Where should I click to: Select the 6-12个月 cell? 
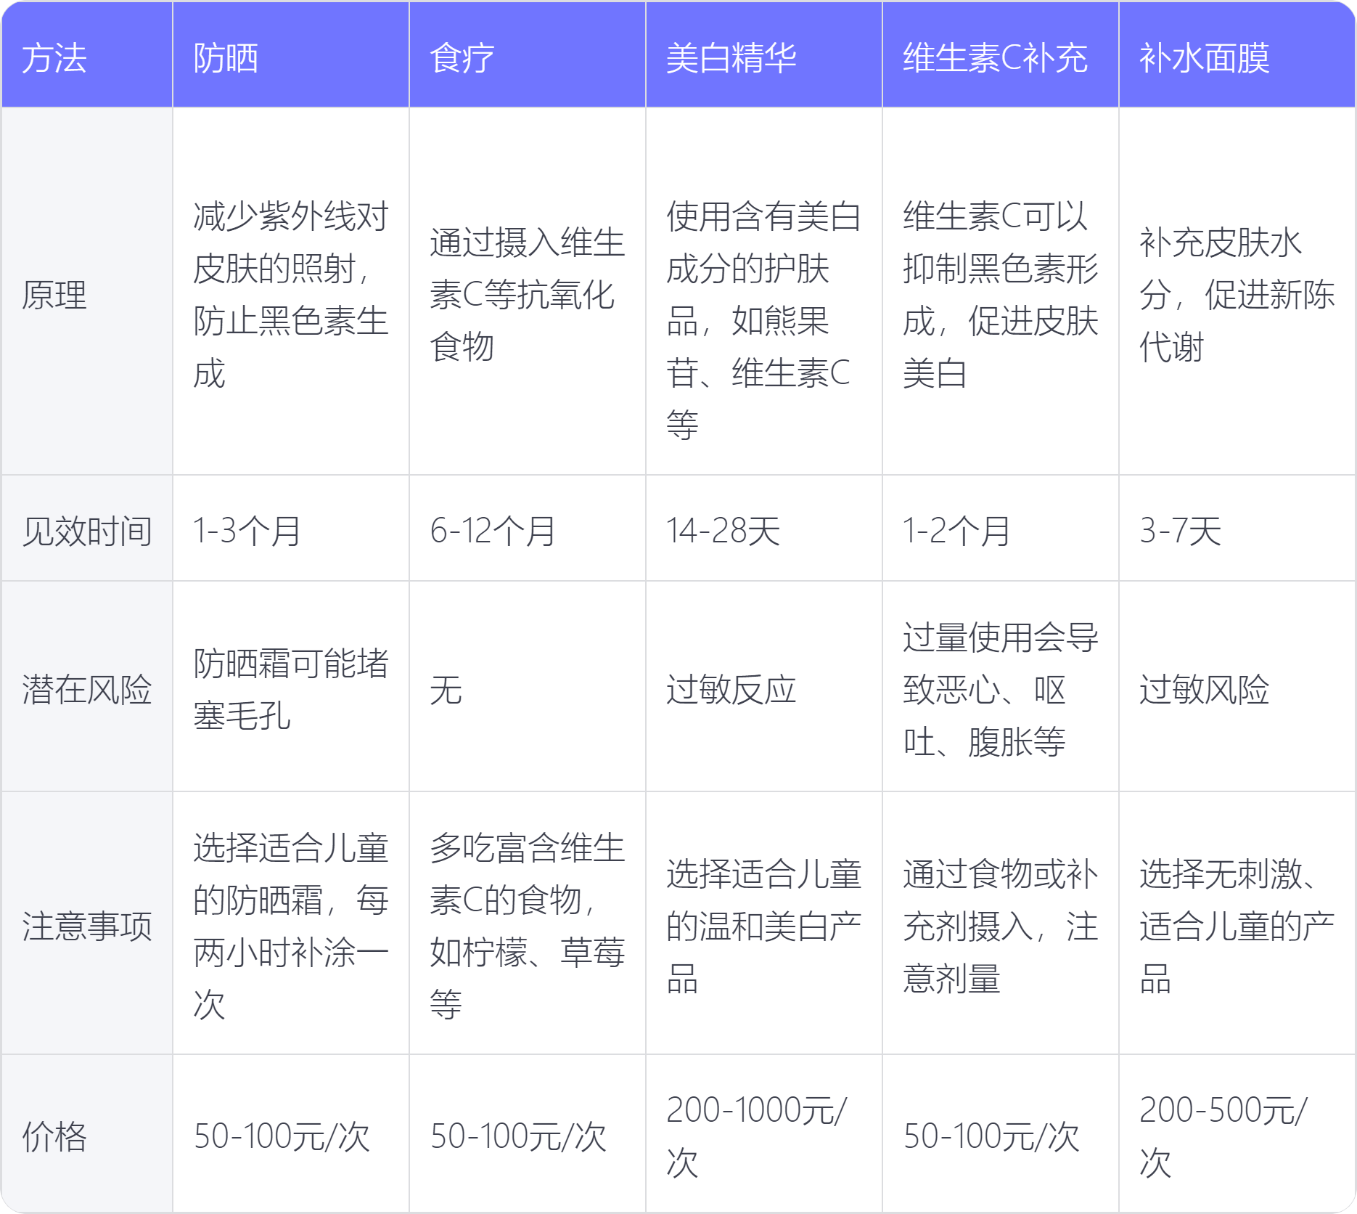click(493, 531)
